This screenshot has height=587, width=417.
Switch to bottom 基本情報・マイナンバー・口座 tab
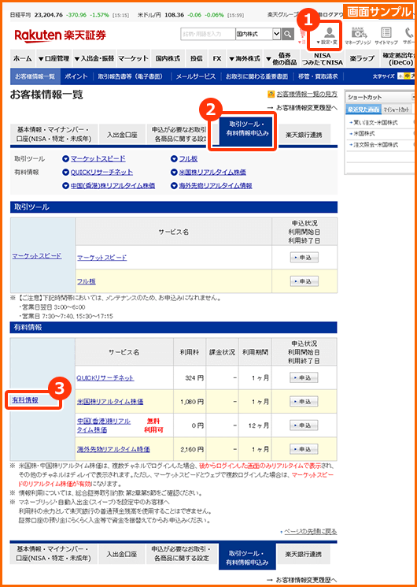[x=54, y=555]
